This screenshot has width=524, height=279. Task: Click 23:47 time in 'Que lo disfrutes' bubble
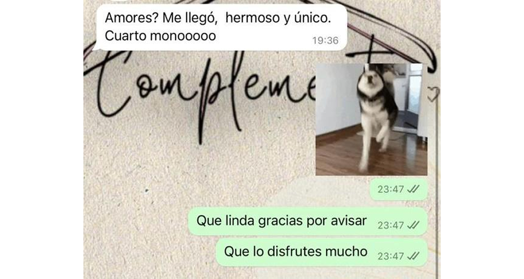click(x=391, y=256)
